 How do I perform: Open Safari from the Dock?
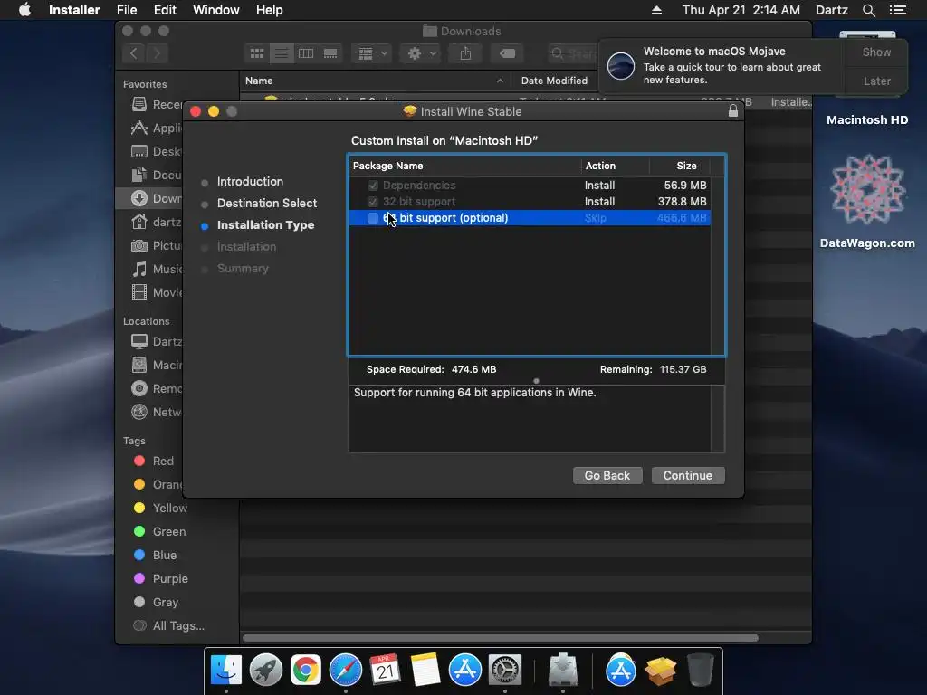[346, 671]
